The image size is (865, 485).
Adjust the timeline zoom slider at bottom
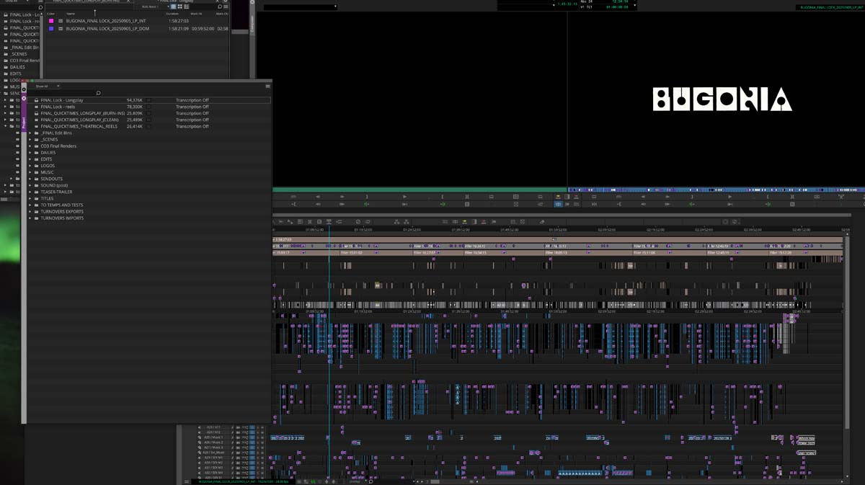coord(435,481)
